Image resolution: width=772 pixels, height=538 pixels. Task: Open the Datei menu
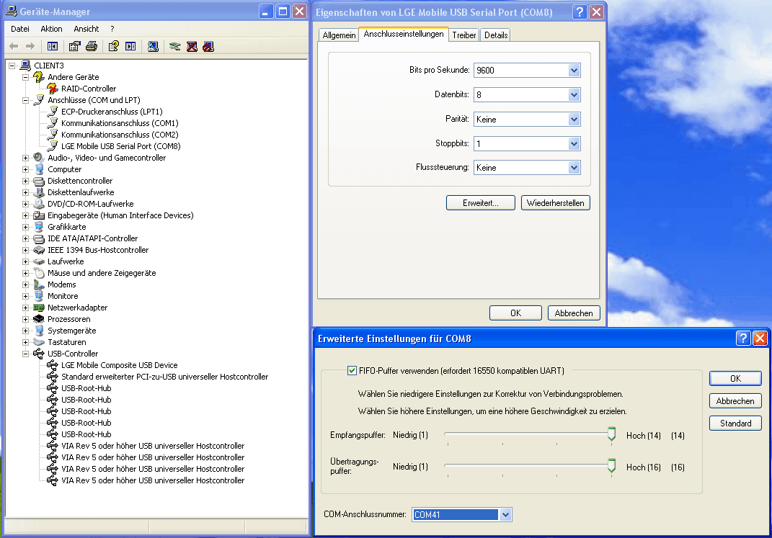click(x=20, y=29)
